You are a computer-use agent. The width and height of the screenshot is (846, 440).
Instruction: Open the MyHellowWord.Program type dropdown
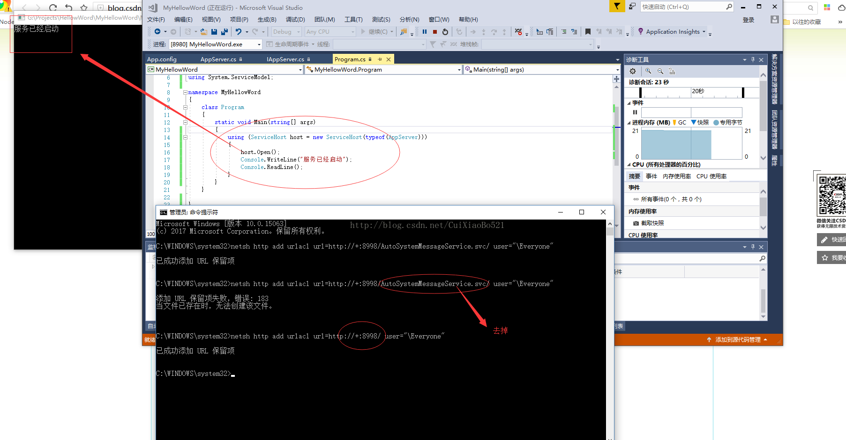[459, 69]
